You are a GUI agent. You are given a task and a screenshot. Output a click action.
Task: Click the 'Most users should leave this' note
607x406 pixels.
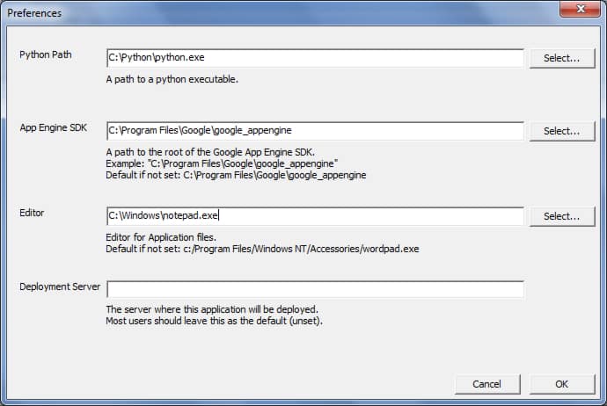click(x=216, y=321)
